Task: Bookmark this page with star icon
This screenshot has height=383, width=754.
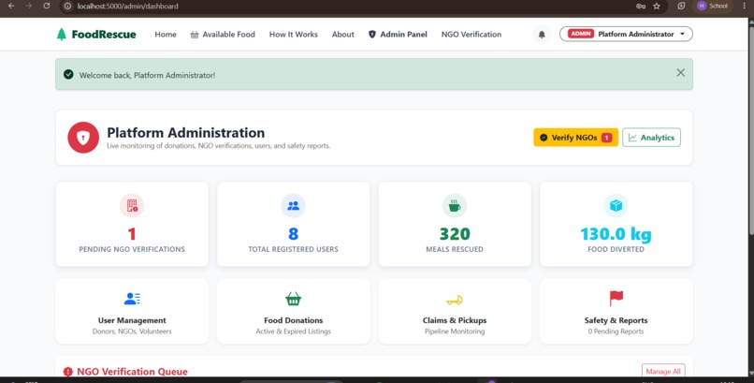Action: tap(657, 7)
